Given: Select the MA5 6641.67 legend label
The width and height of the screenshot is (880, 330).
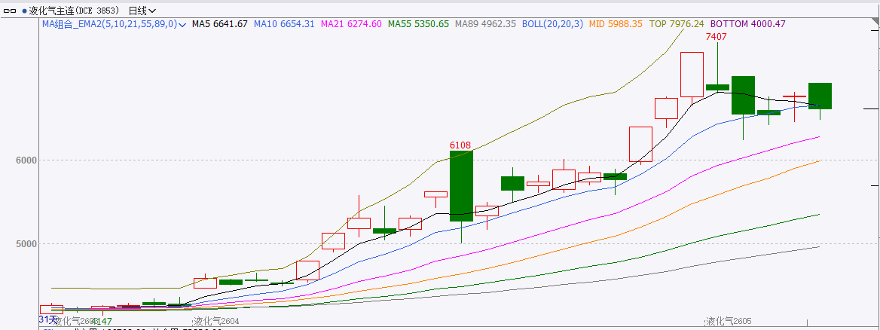Looking at the screenshot, I should (x=220, y=24).
